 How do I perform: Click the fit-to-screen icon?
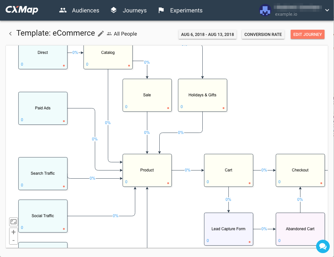point(13,222)
